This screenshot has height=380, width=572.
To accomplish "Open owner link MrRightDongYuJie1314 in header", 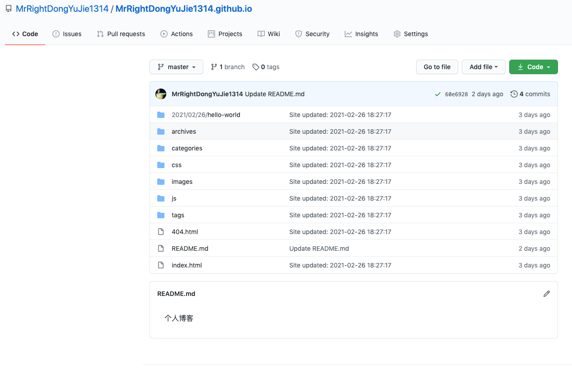I will 62,9.
